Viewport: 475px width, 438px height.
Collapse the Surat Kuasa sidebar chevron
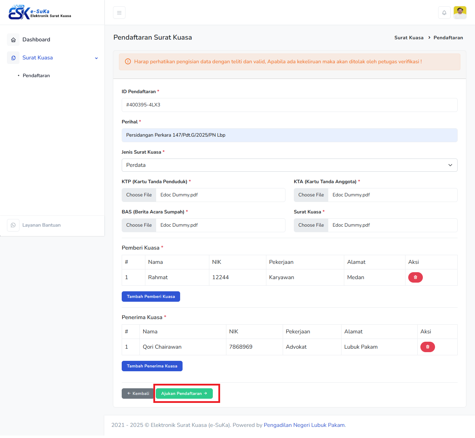click(96, 58)
